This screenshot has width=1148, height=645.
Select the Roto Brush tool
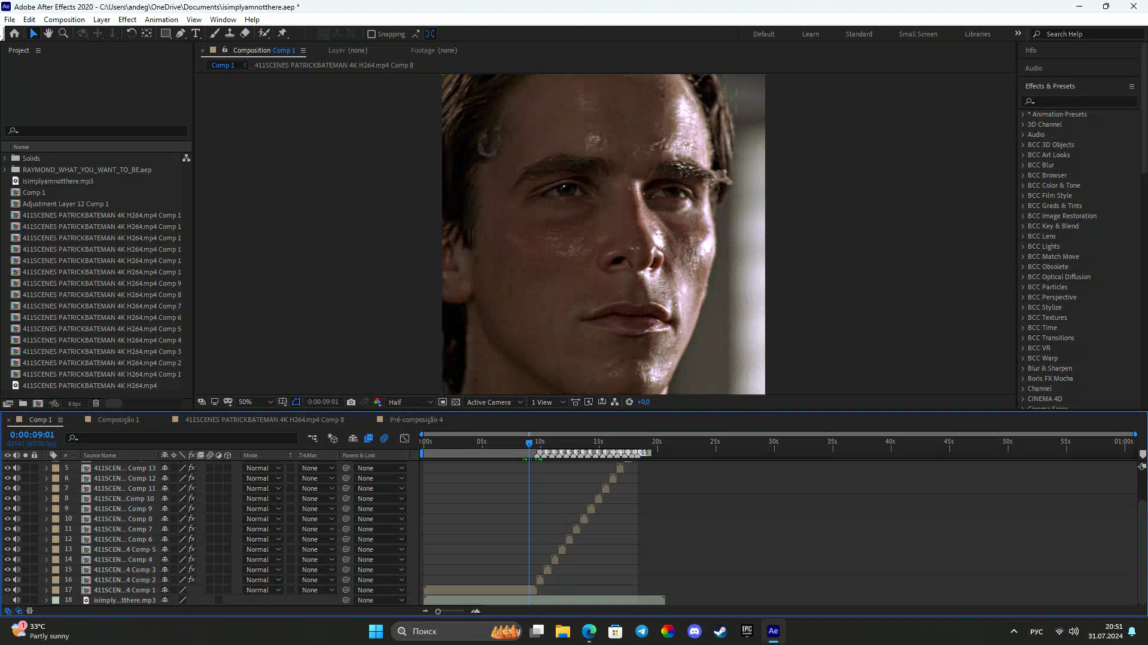click(x=264, y=33)
